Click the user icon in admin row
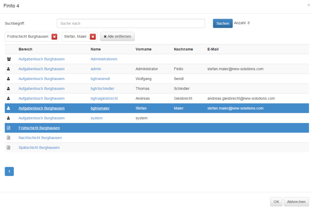The height and width of the screenshot is (210, 313). (9, 69)
